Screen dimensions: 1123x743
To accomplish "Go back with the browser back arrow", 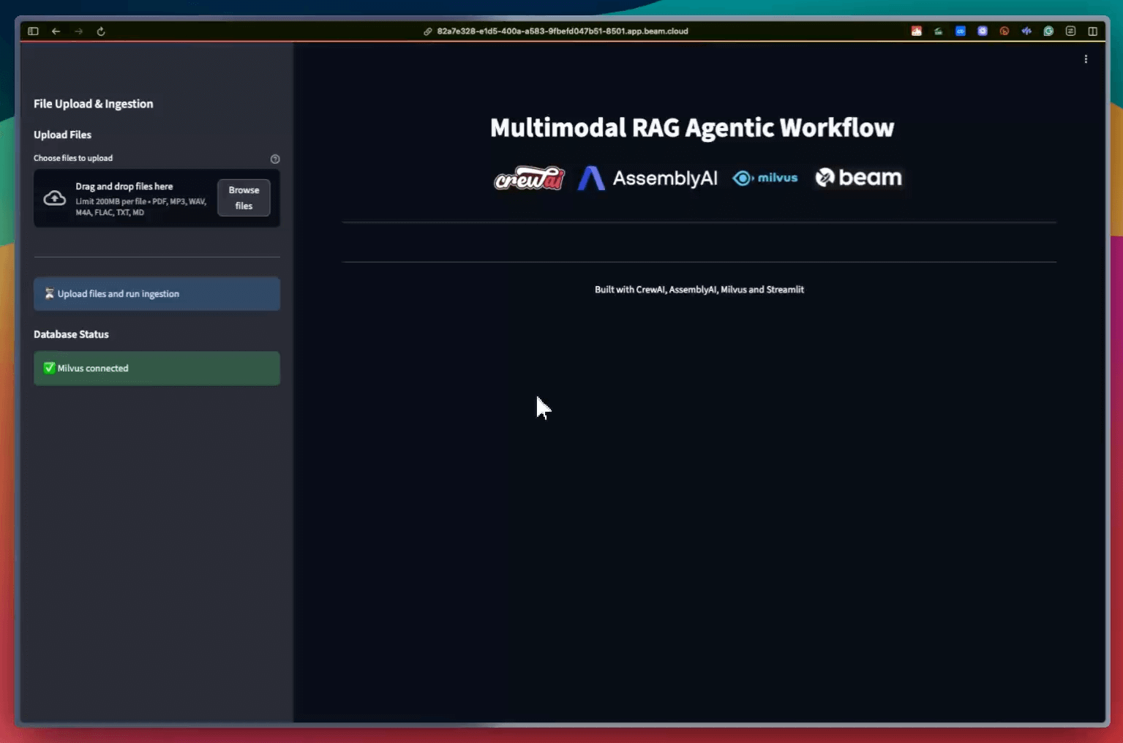I will 56,31.
